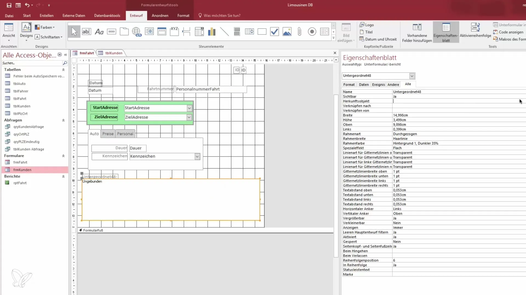Pick the Label control (Aa)
The width and height of the screenshot is (526, 295).
coord(99,32)
